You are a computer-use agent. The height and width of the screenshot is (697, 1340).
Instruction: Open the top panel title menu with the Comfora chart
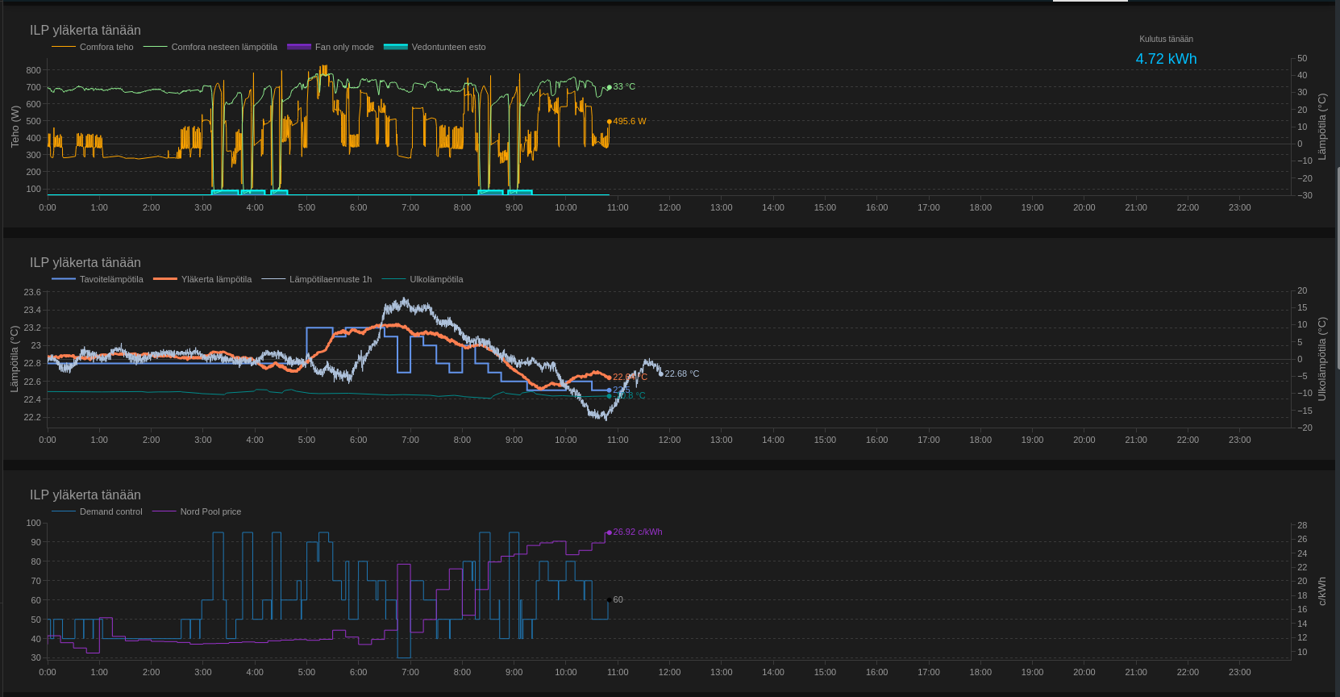[x=85, y=30]
